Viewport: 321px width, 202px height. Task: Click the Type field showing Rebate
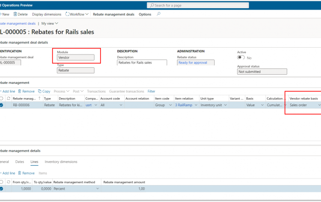pyautogui.click(x=76, y=71)
